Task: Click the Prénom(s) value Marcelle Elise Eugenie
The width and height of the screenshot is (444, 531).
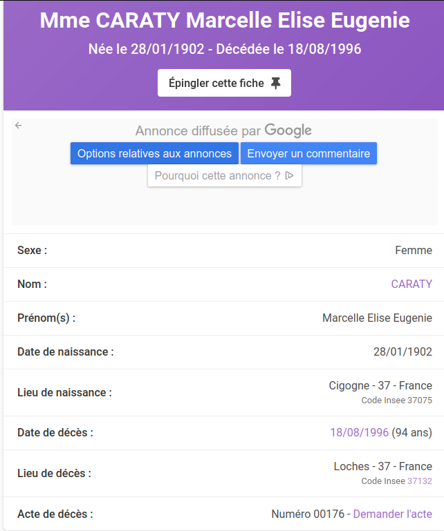Action: [x=377, y=318]
